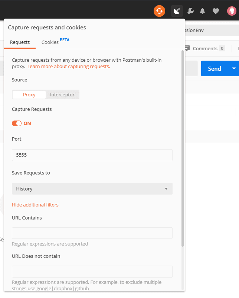Screen dimensions: 239x298
Task: Open the notifications bell icon
Action: point(202,11)
